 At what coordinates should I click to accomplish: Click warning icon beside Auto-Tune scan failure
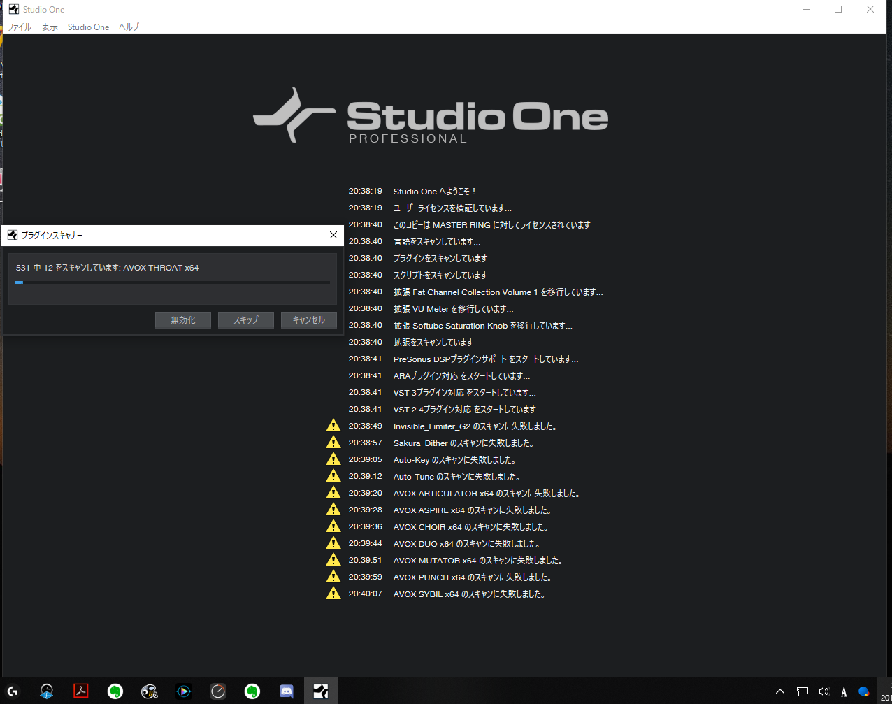tap(333, 476)
